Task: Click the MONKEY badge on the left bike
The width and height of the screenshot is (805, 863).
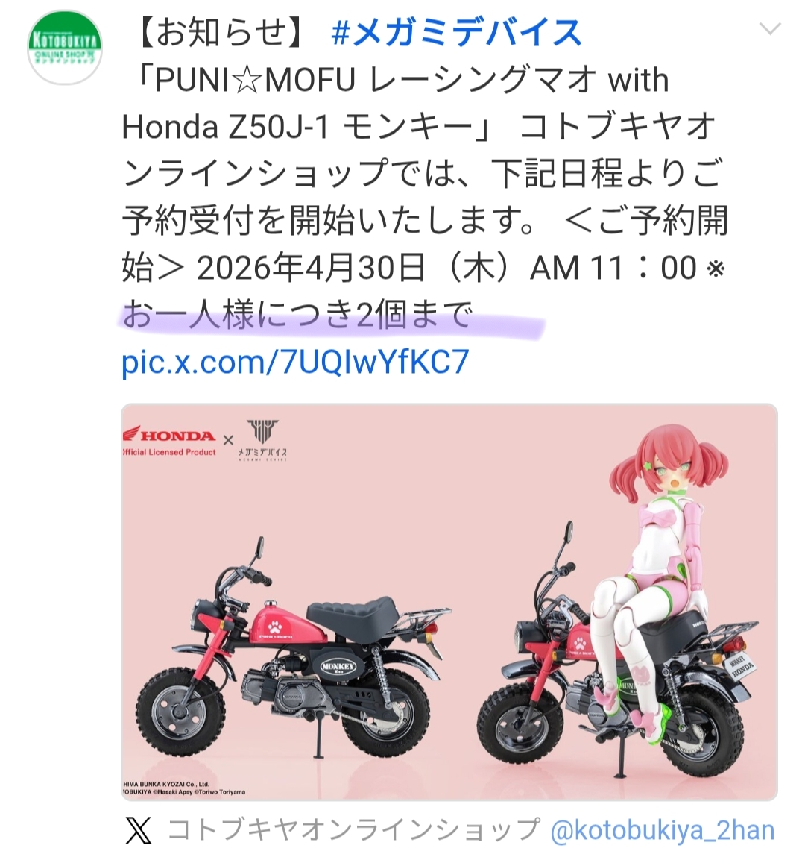Action: [338, 667]
